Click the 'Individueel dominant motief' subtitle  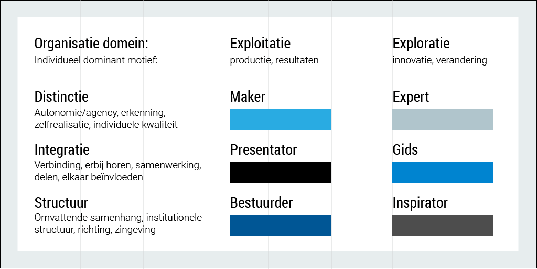[96, 60]
